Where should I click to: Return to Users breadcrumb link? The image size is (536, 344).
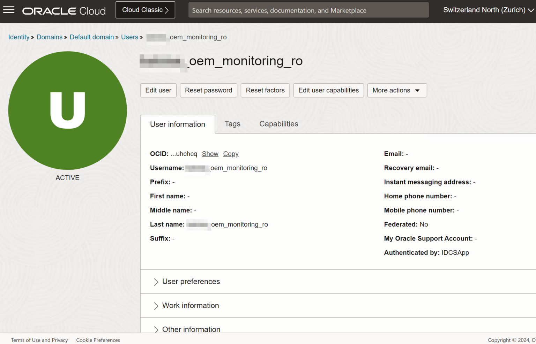click(129, 37)
